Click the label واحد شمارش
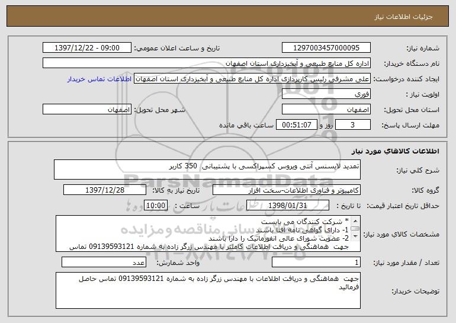The image size is (456, 323). 178,263
